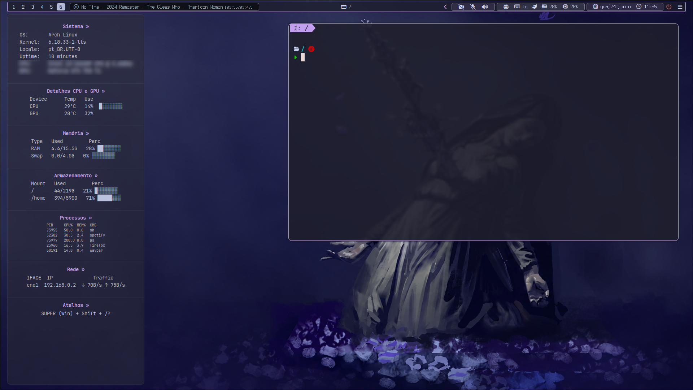Switch to workspace 3
Screen dimensions: 693x390
click(x=32, y=7)
